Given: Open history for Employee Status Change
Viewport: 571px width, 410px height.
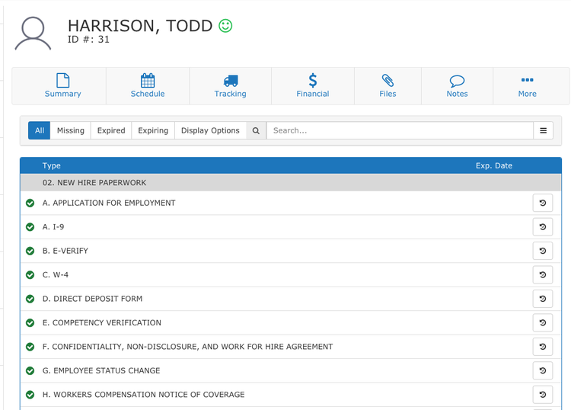Looking at the screenshot, I should pyautogui.click(x=543, y=370).
